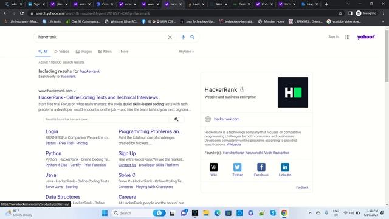Screen dimensions: 389x219
Task: Clear the search box with the X icon
Action: (170, 37)
